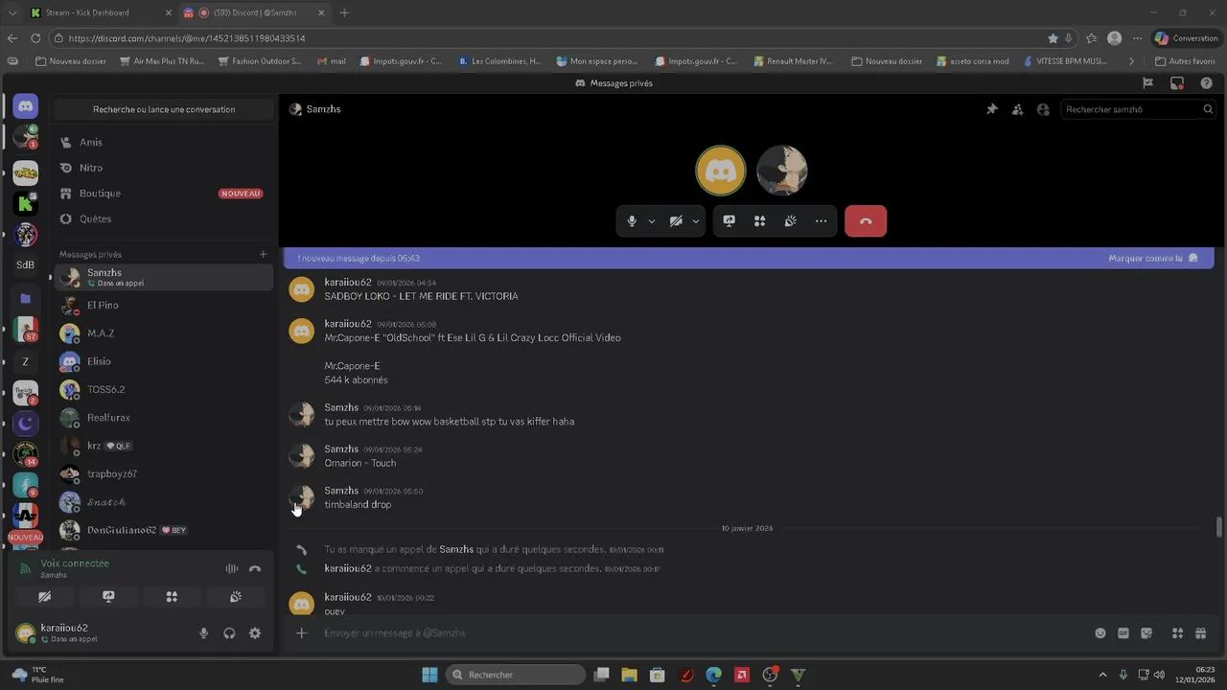1227x690 pixels.
Task: Open Copilot Conversation button
Action: pyautogui.click(x=1186, y=38)
